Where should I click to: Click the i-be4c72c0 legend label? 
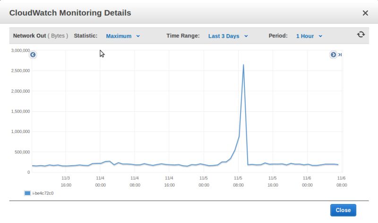click(x=43, y=193)
